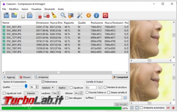The width and height of the screenshot is (177, 112).
Task: Click the magnifier preview toolbar icon
Action: 63,15
